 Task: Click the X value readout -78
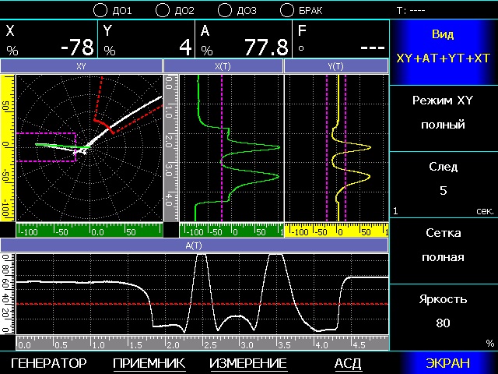tap(76, 47)
